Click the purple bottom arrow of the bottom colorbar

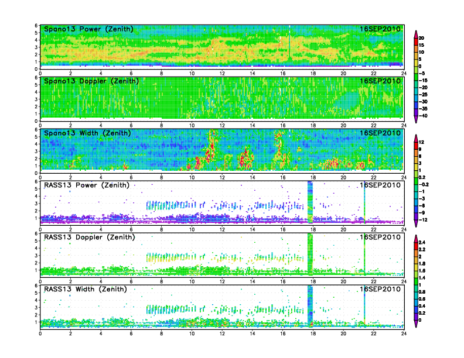click(x=416, y=323)
